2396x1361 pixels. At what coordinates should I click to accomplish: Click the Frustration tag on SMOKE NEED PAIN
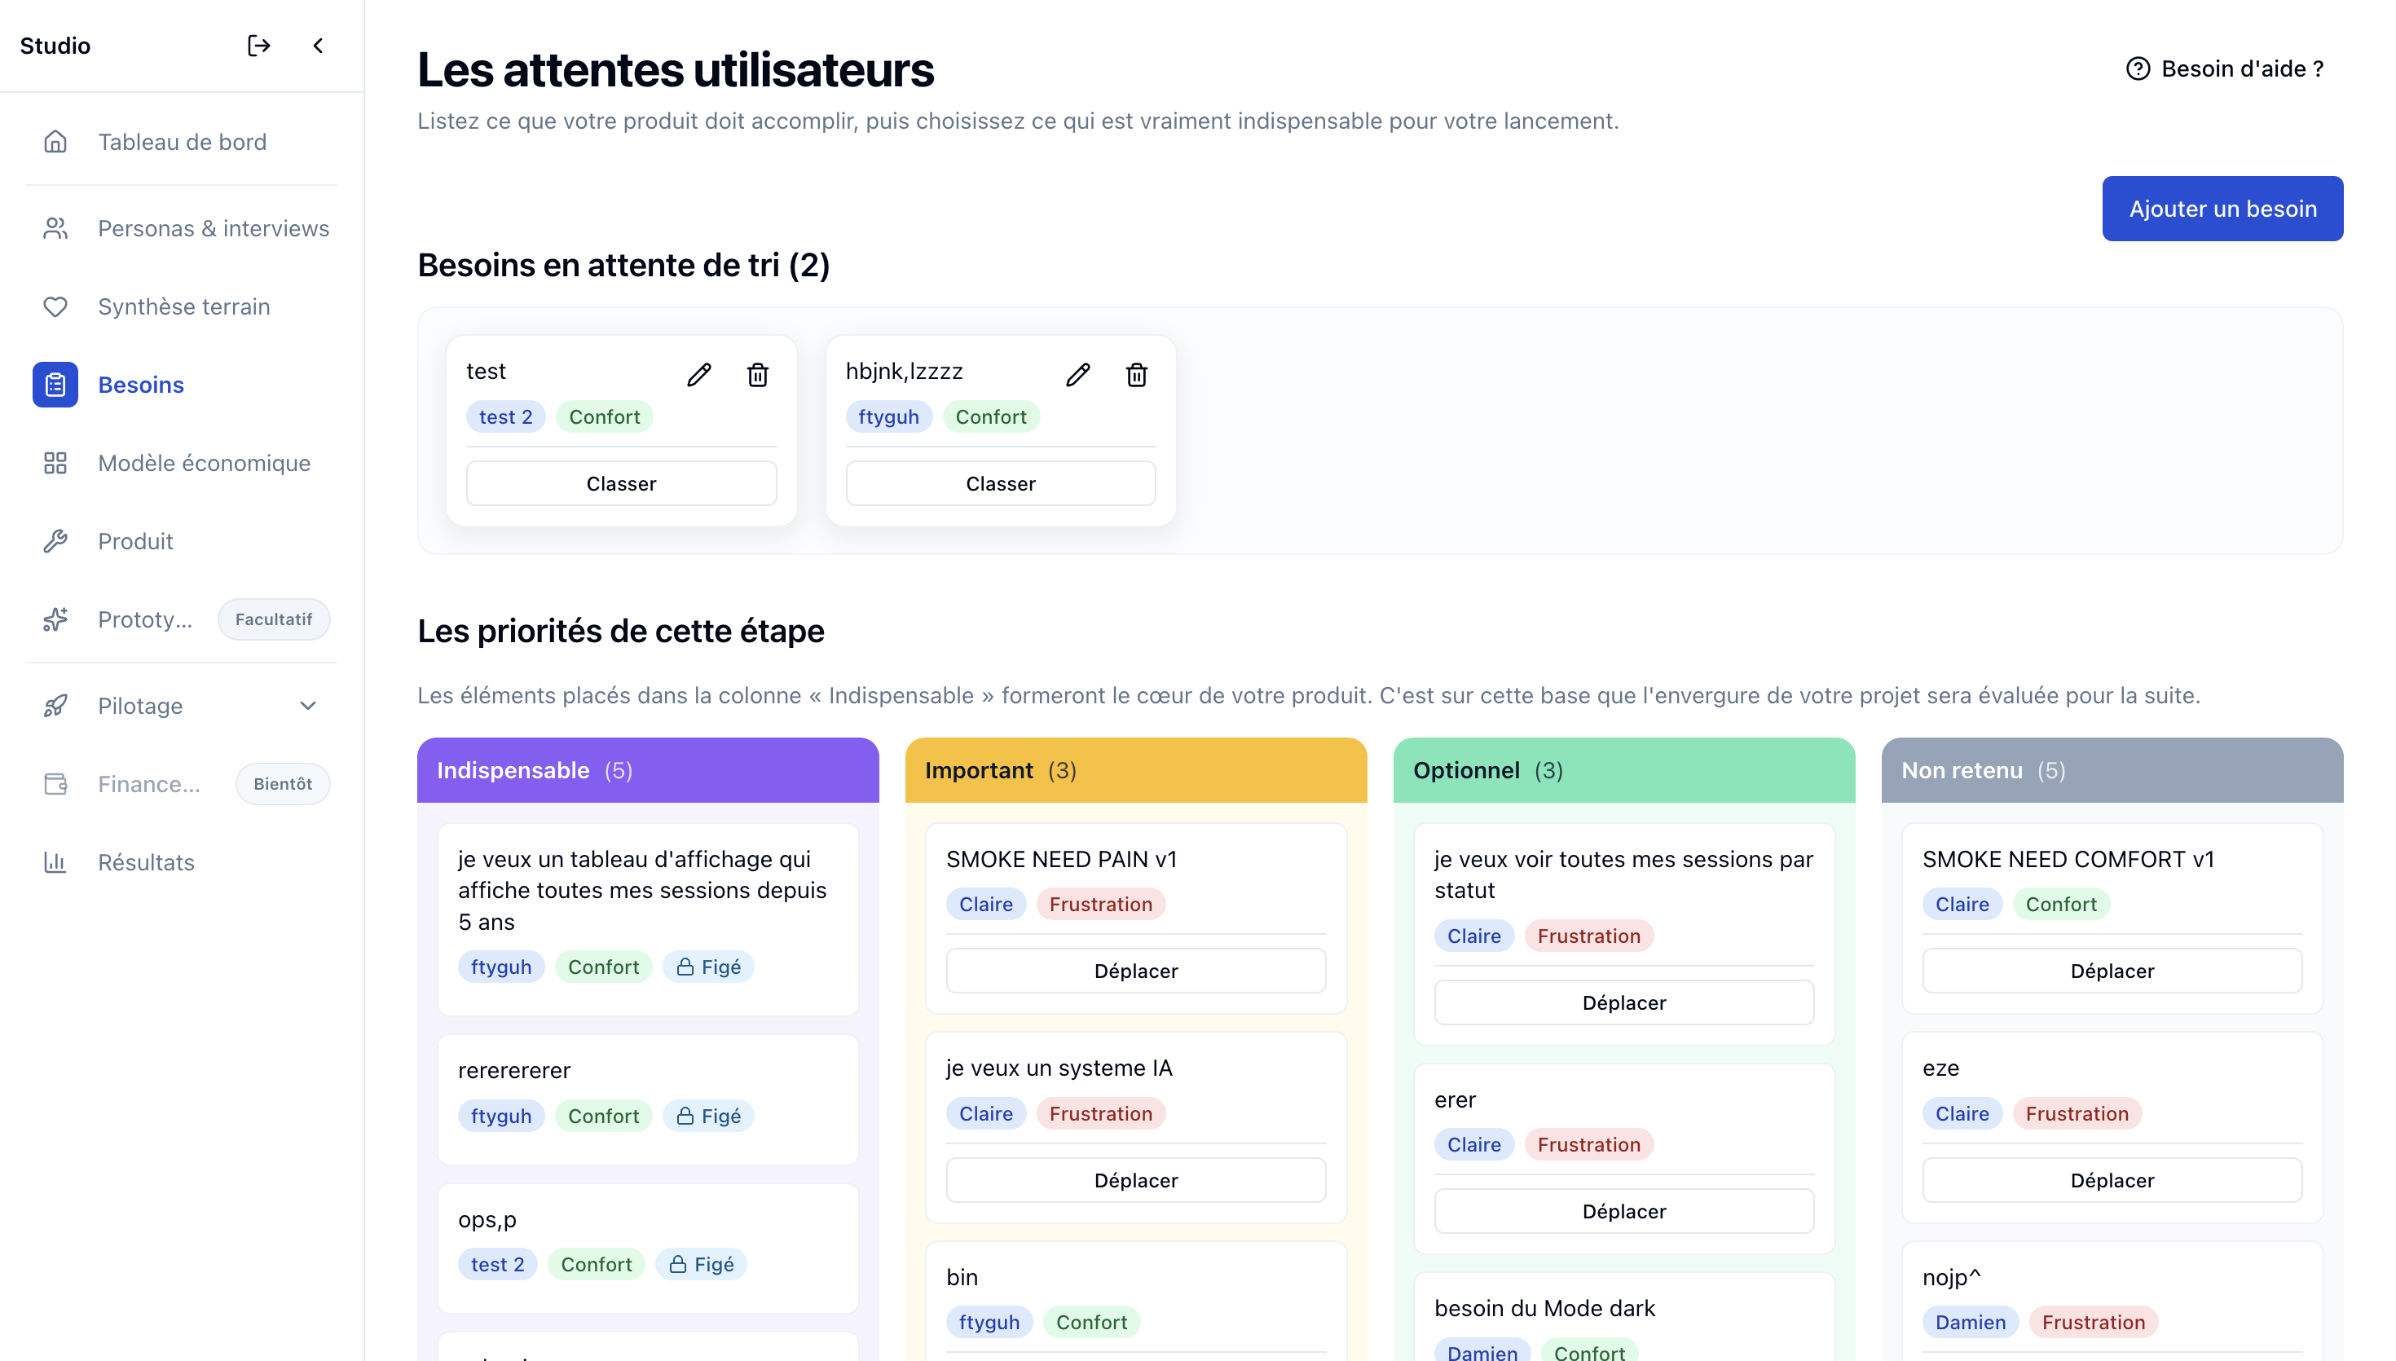point(1101,904)
